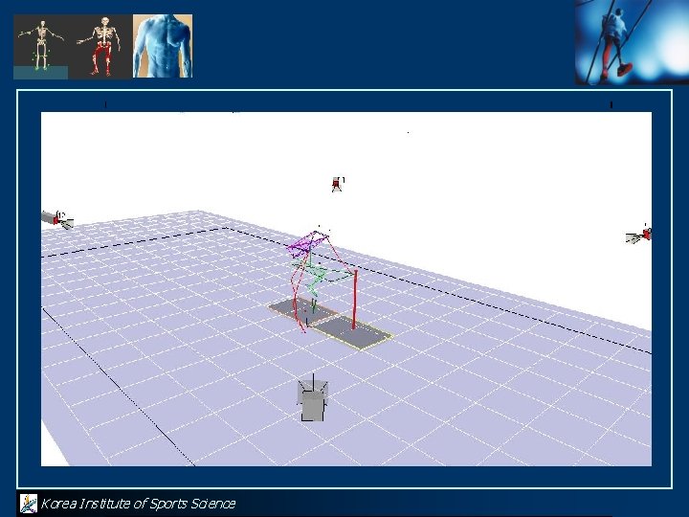
Task: Click the Korea Institute of Sports Science text
Action: [x=138, y=504]
